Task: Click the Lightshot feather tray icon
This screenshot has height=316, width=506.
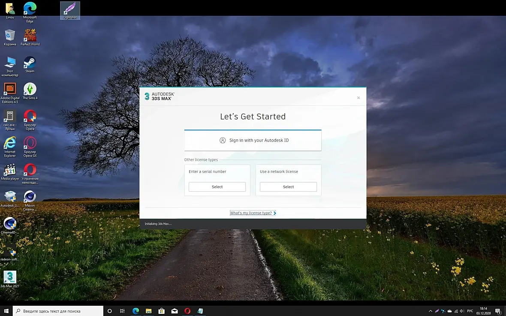Action: (x=437, y=311)
